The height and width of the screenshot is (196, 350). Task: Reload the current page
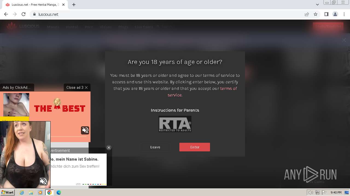coord(24,14)
